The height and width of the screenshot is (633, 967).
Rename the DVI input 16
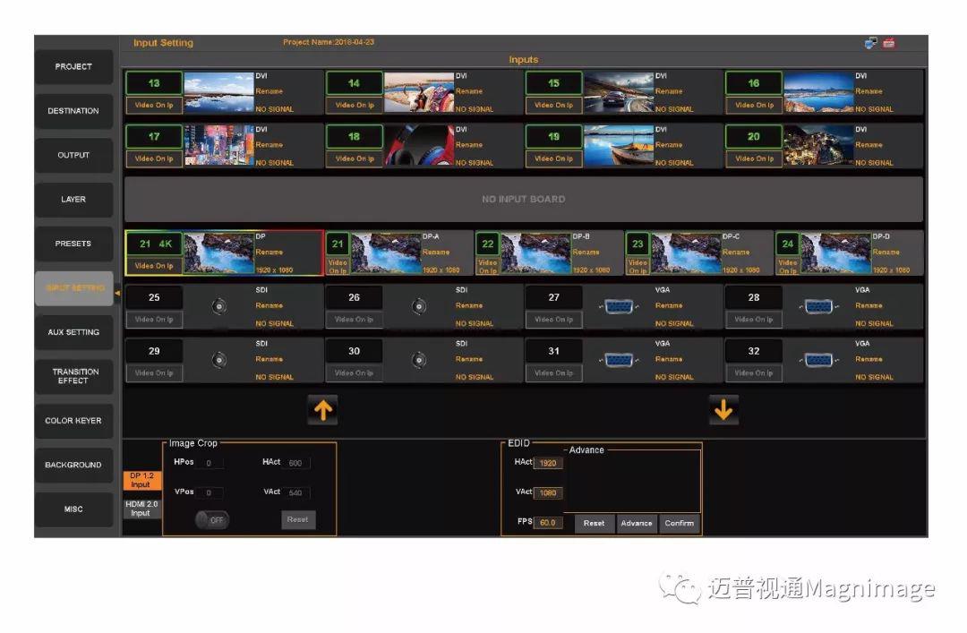(x=868, y=91)
